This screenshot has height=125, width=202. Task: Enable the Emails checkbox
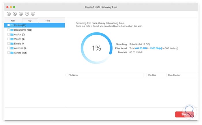(x=9, y=44)
